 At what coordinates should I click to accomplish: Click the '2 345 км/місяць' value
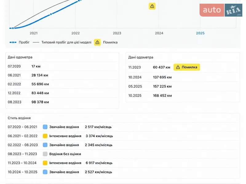[x=99, y=145]
